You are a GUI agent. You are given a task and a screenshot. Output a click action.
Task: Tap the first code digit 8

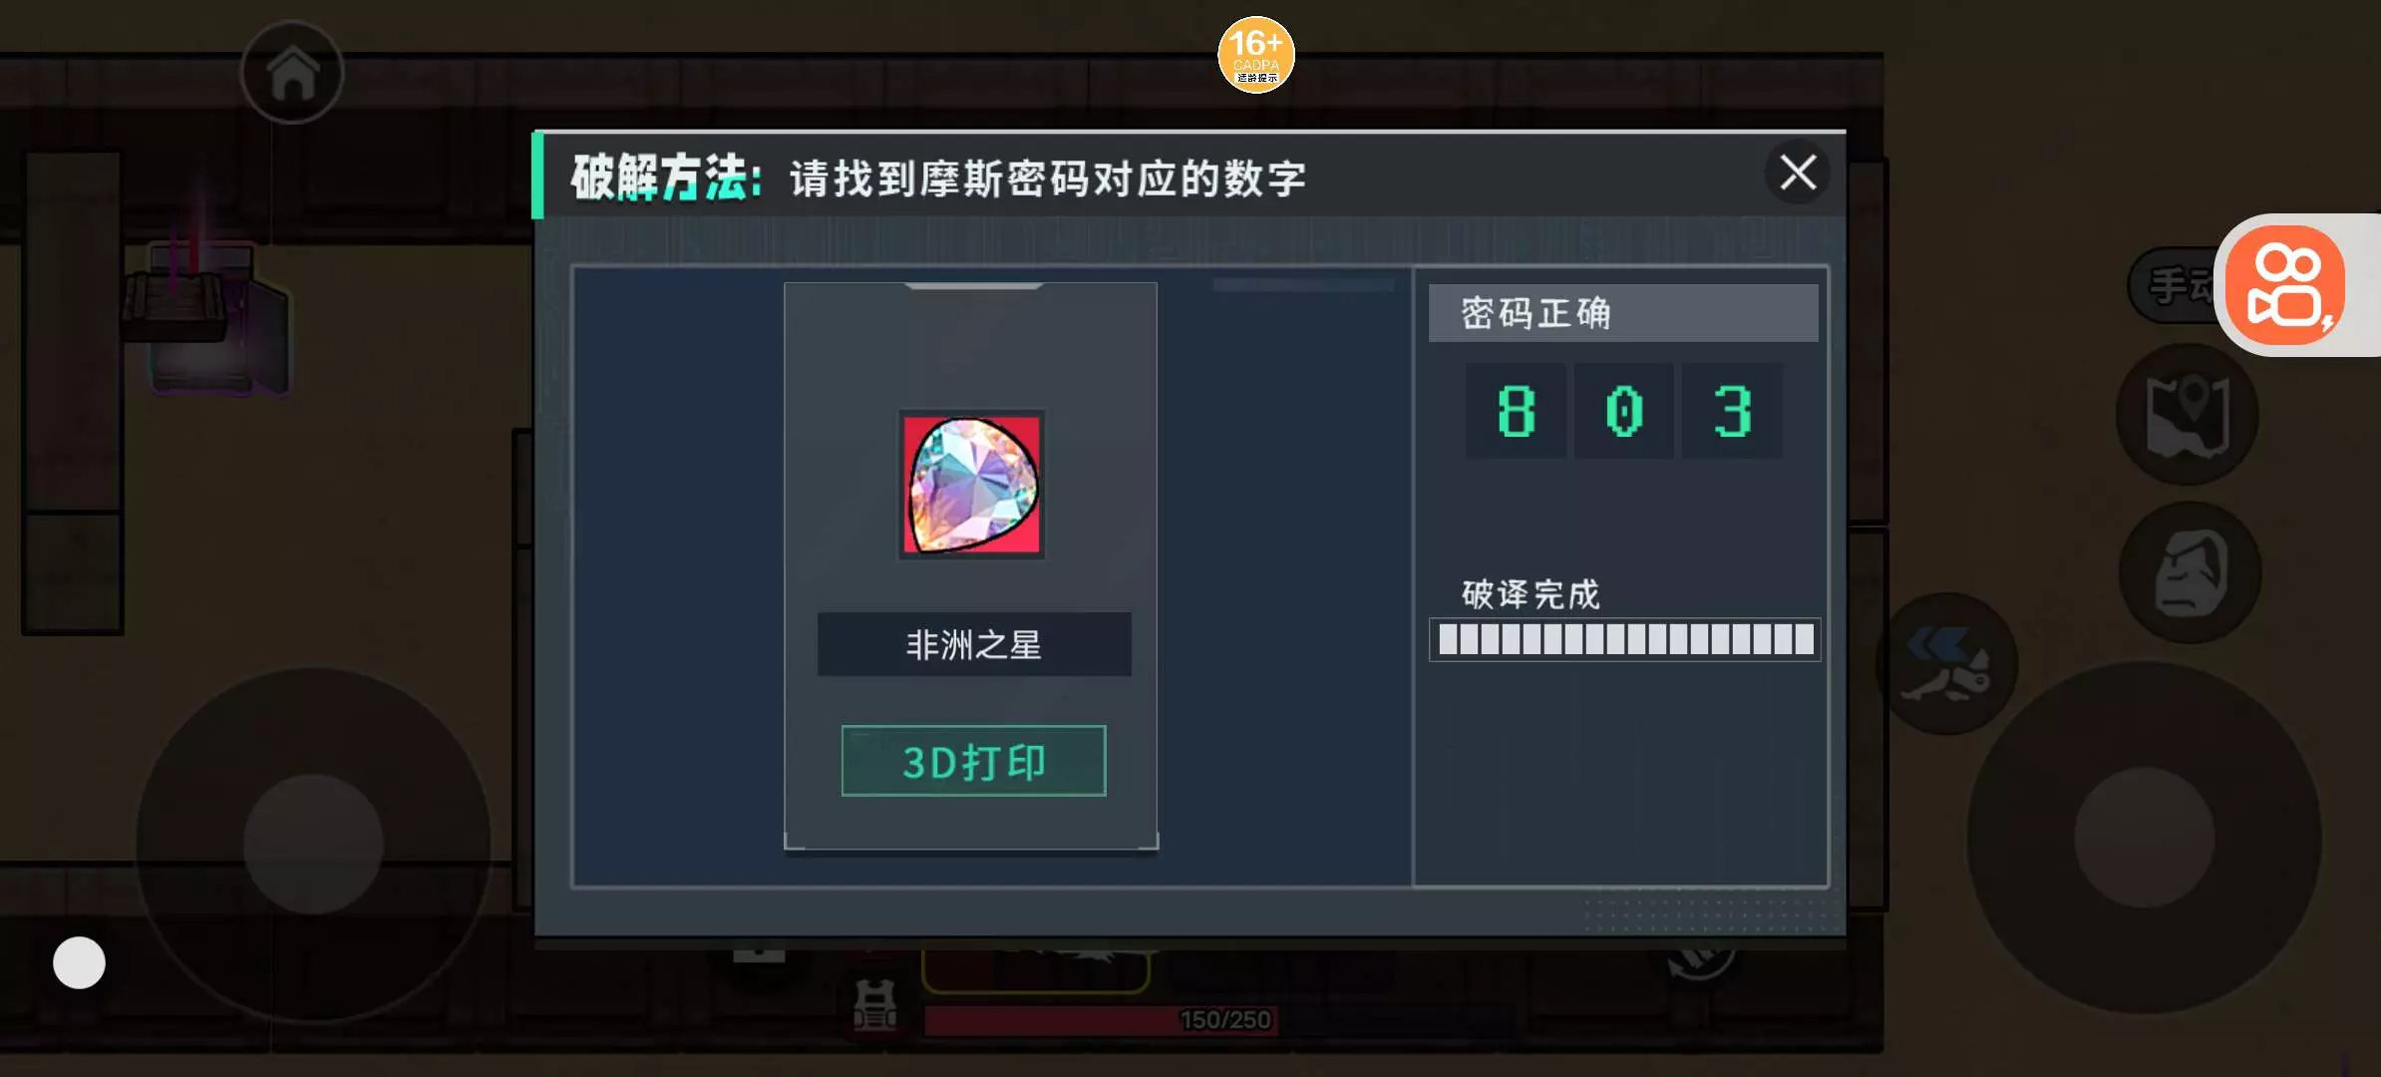[x=1516, y=411]
